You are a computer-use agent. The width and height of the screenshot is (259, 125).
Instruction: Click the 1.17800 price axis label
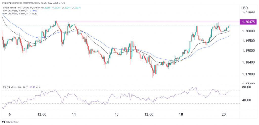click(249, 74)
